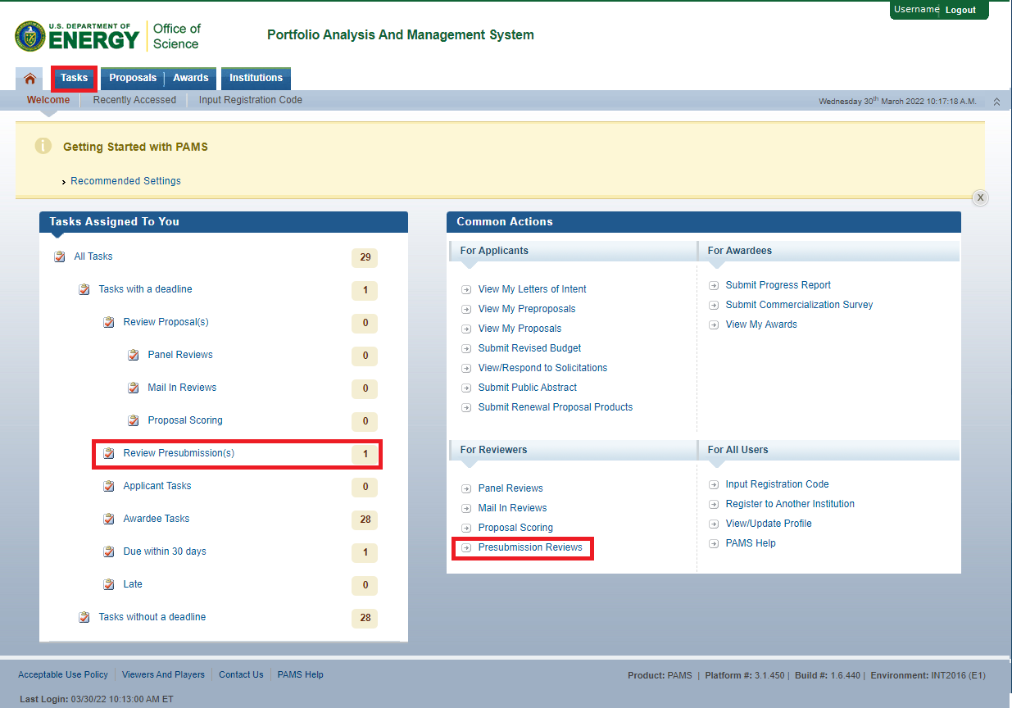This screenshot has height=708, width=1012.
Task: Click the All Tasks count 29
Action: (x=365, y=257)
